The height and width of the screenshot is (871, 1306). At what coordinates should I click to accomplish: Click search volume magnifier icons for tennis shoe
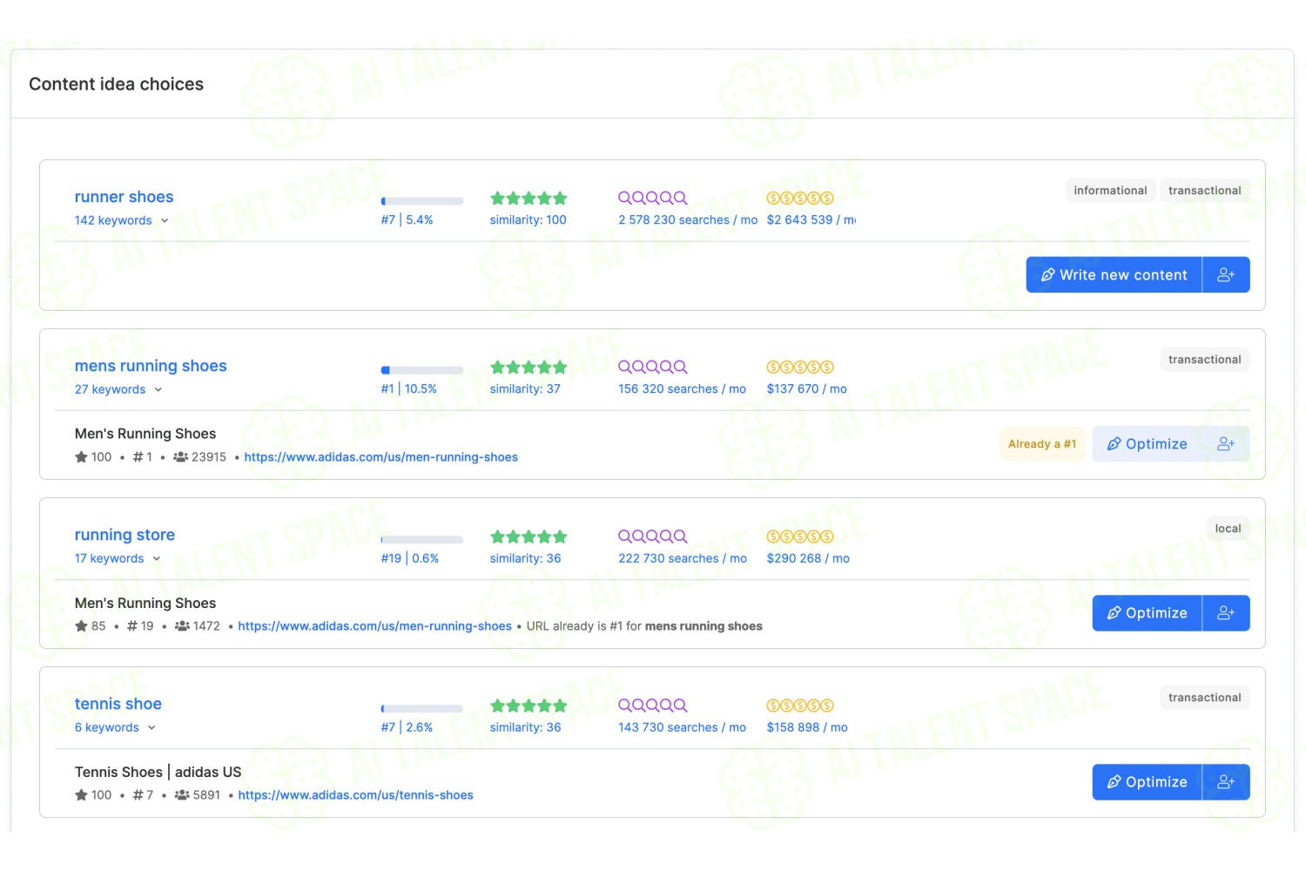[x=653, y=706]
